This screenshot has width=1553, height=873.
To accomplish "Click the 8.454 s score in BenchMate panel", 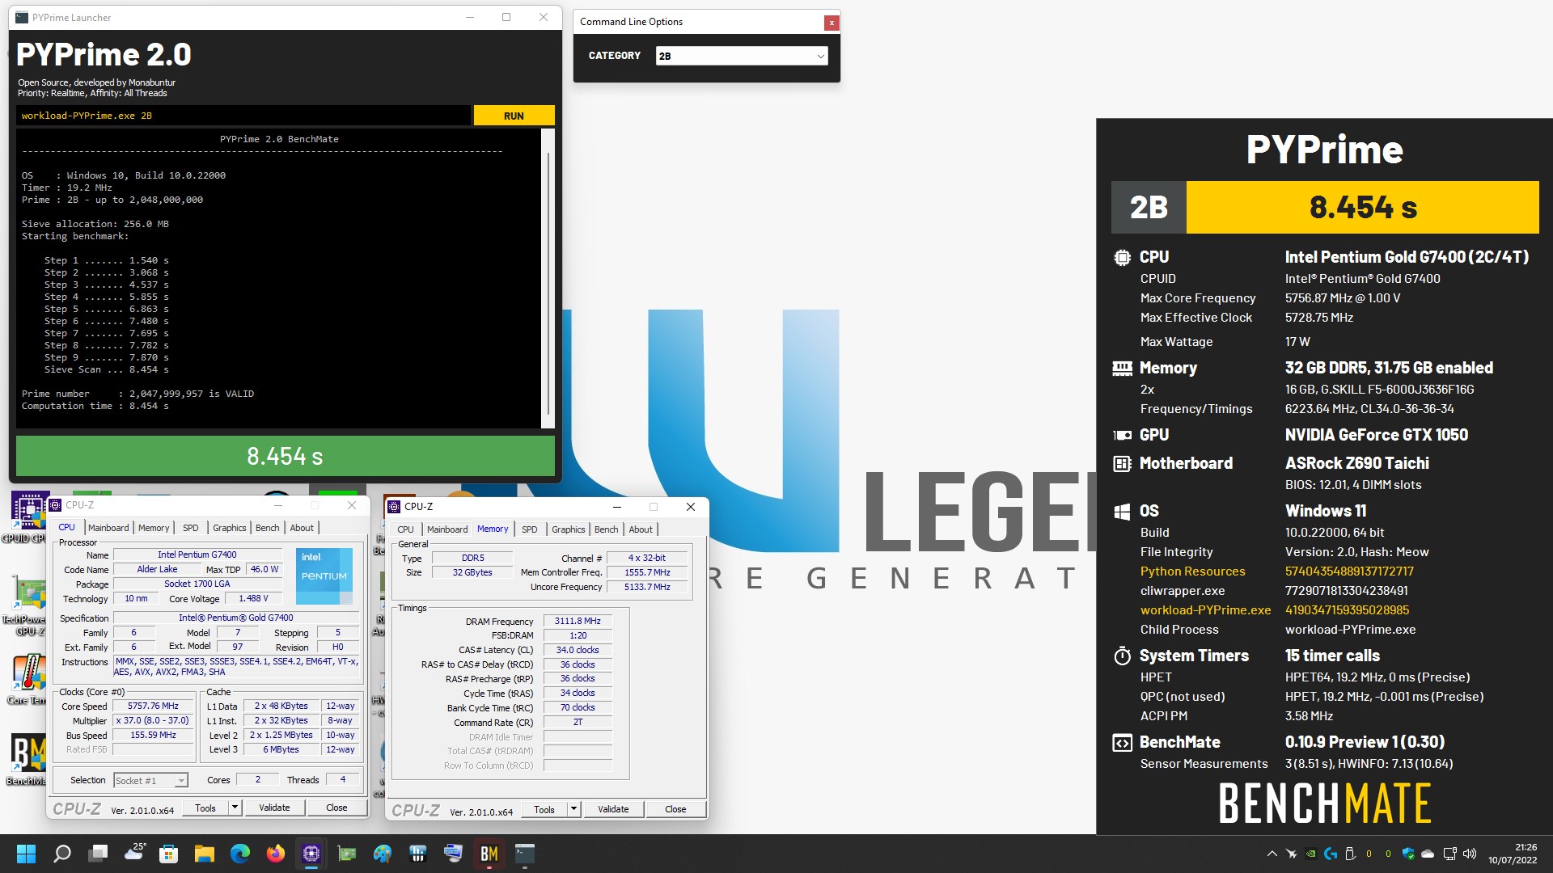I will (1363, 208).
